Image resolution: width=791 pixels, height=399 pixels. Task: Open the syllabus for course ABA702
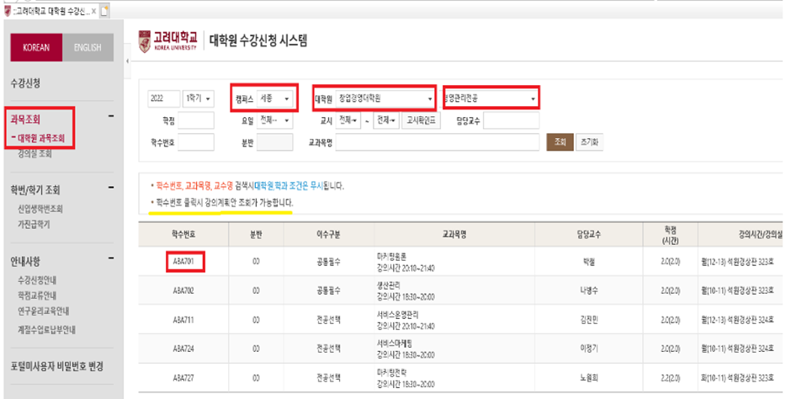[x=183, y=290]
